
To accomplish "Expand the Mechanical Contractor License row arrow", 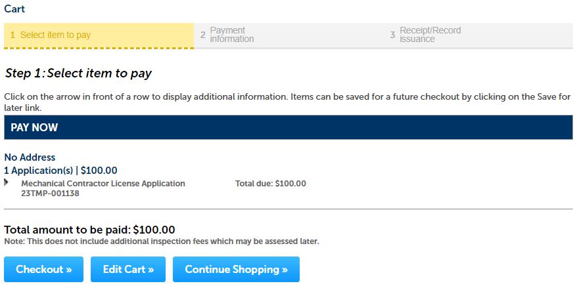I will [x=7, y=182].
